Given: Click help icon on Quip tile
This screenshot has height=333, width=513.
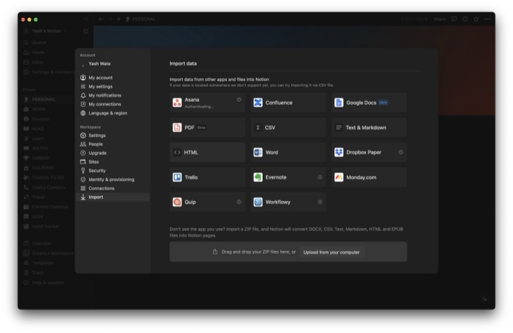Looking at the screenshot, I should 239,202.
